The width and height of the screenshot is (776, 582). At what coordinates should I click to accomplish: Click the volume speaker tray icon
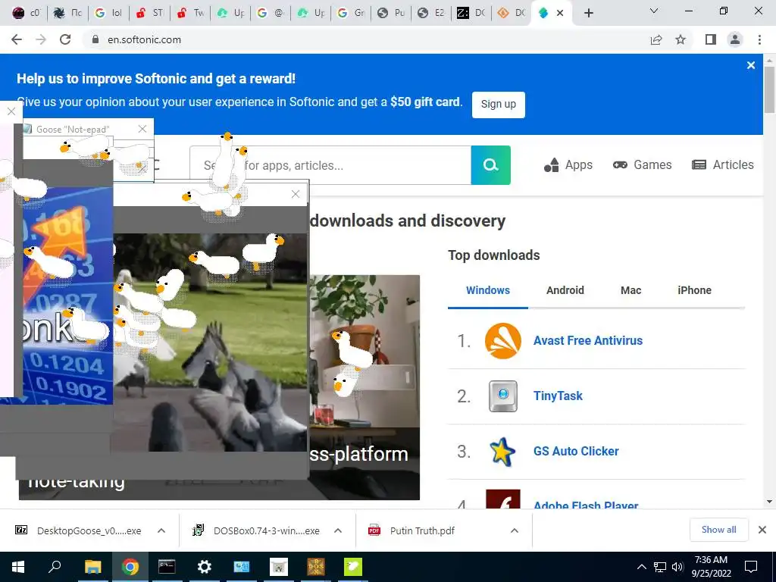click(x=677, y=567)
